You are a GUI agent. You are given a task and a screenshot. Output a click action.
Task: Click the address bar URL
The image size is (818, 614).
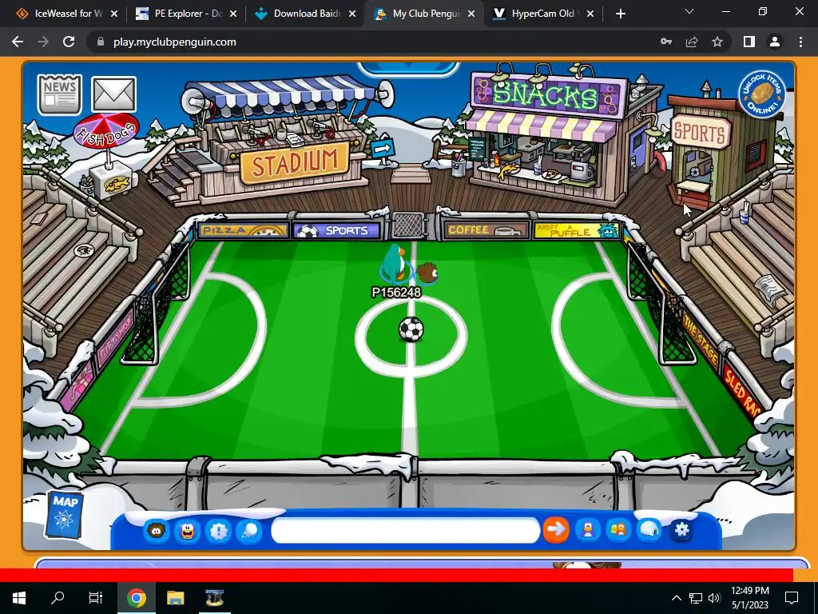pyautogui.click(x=175, y=42)
